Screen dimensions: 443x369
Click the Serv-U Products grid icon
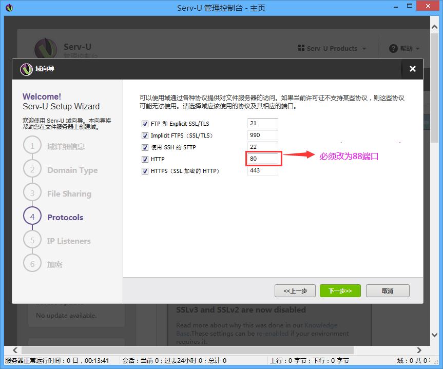302,48
